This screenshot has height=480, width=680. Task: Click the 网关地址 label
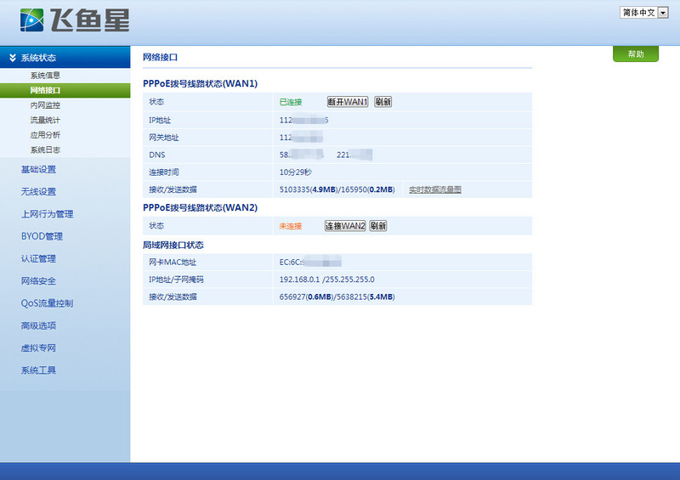pyautogui.click(x=164, y=138)
